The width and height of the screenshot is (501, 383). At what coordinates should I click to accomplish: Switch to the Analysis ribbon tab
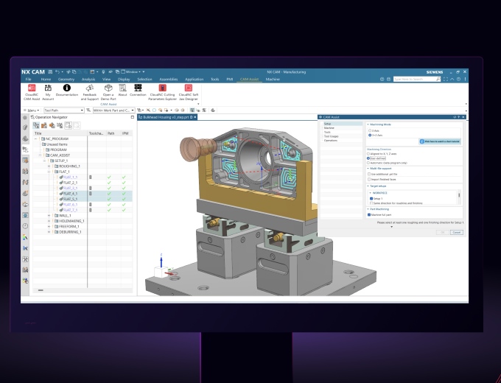pyautogui.click(x=88, y=80)
